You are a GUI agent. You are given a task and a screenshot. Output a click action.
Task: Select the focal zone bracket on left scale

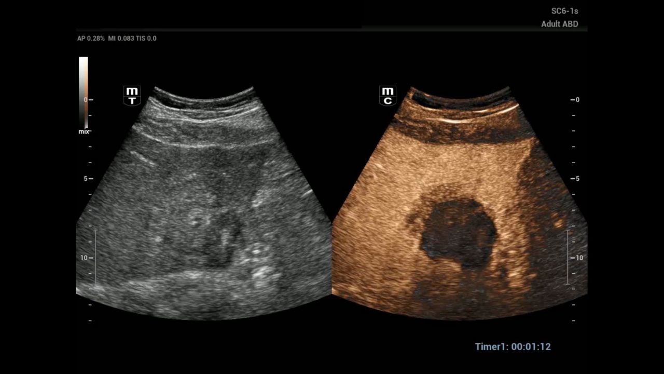pos(95,258)
